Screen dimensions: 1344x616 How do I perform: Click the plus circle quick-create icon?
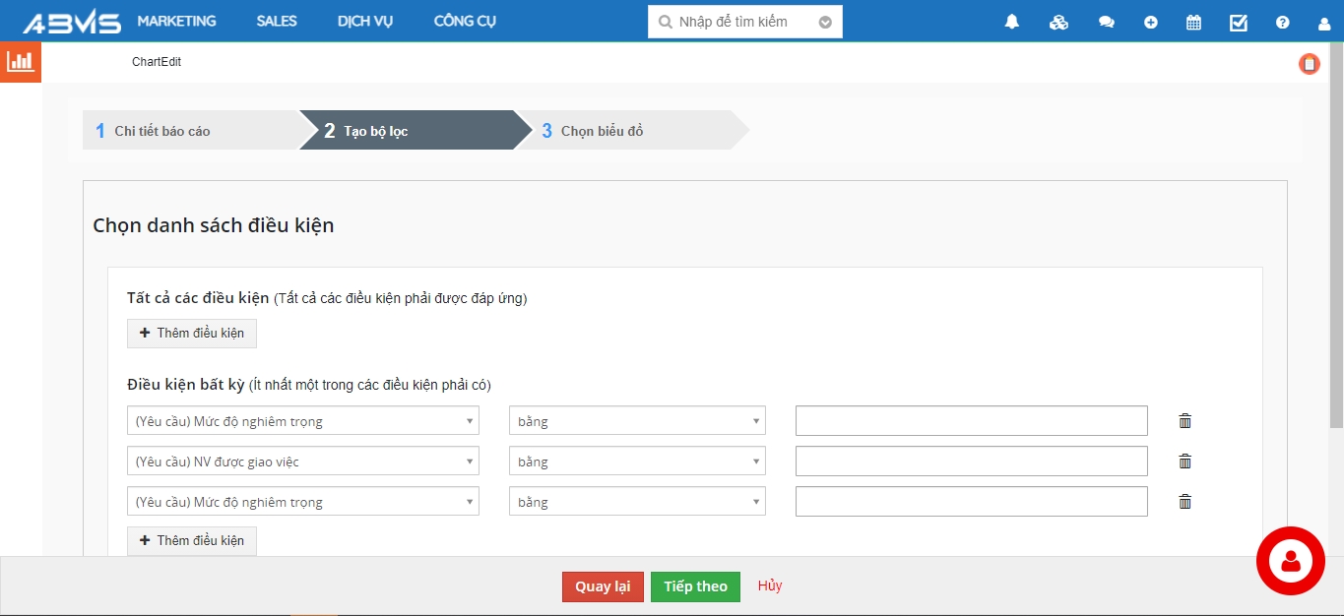point(1150,22)
